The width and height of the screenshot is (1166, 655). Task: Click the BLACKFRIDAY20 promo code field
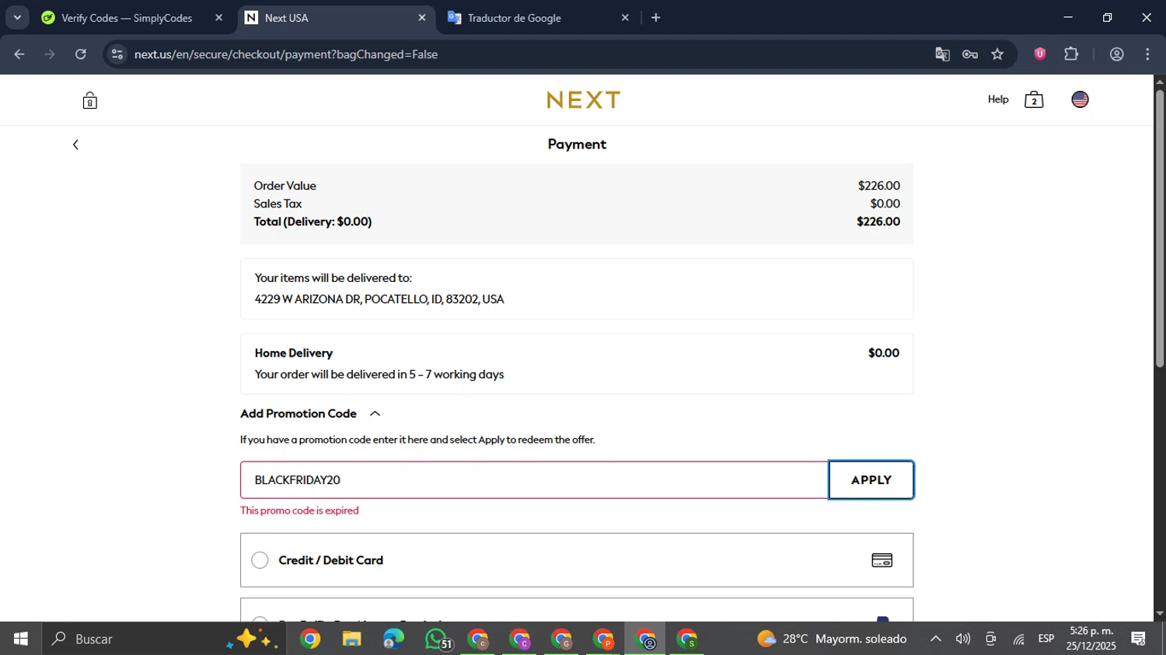pyautogui.click(x=535, y=480)
